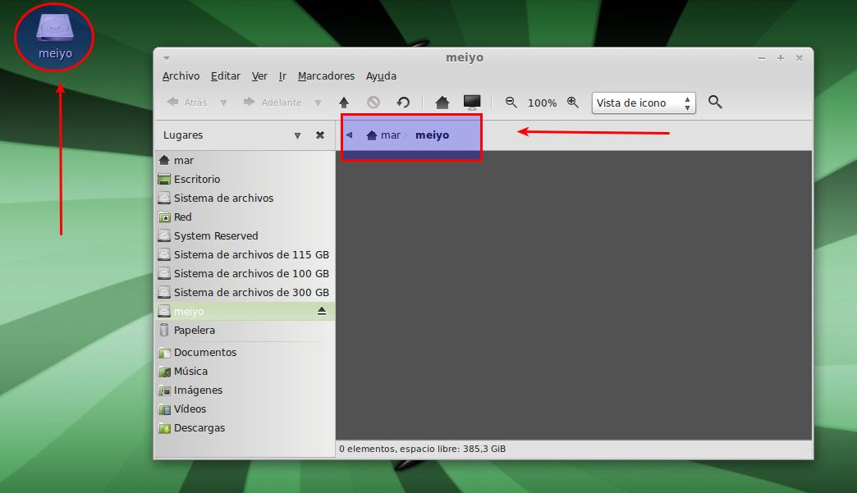Open the Archivo menu
This screenshot has width=857, height=493.
click(181, 76)
